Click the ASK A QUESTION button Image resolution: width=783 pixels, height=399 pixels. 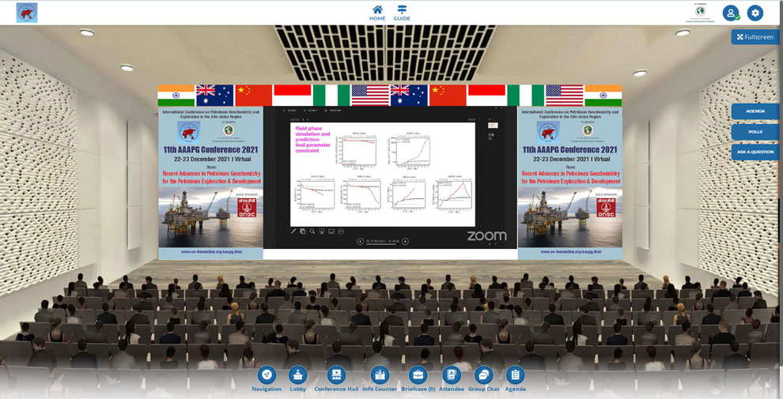click(x=755, y=152)
